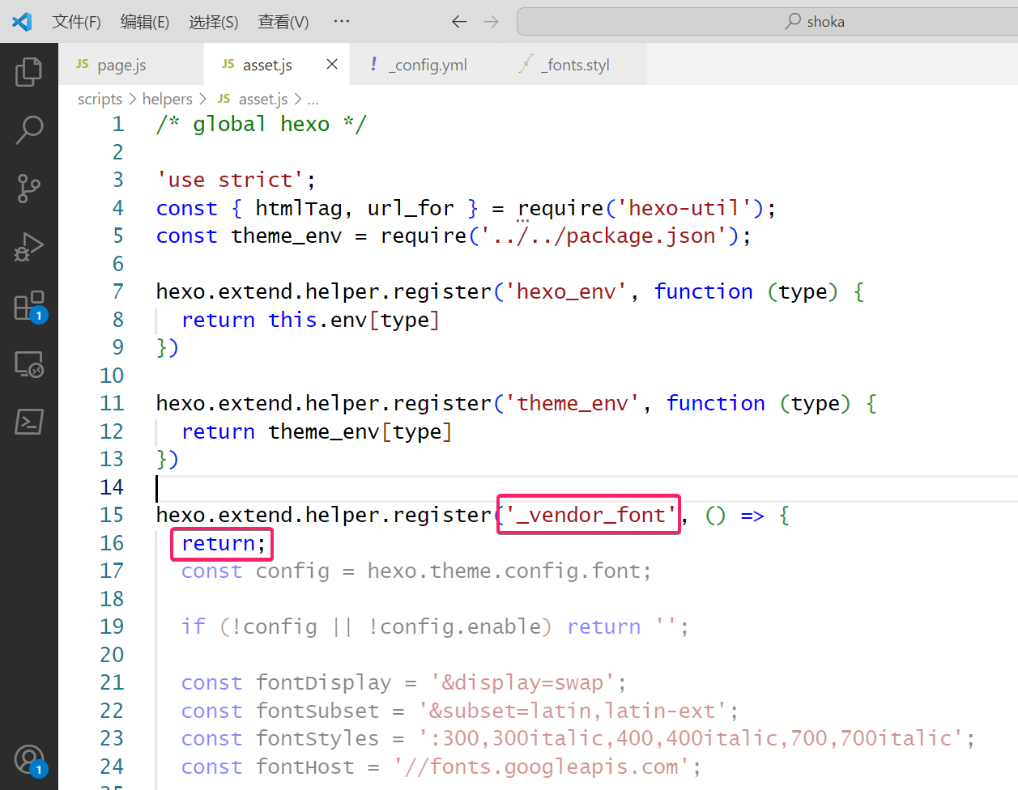This screenshot has height=790, width=1018.
Task: Close the asset.js tab
Action: coord(332,65)
